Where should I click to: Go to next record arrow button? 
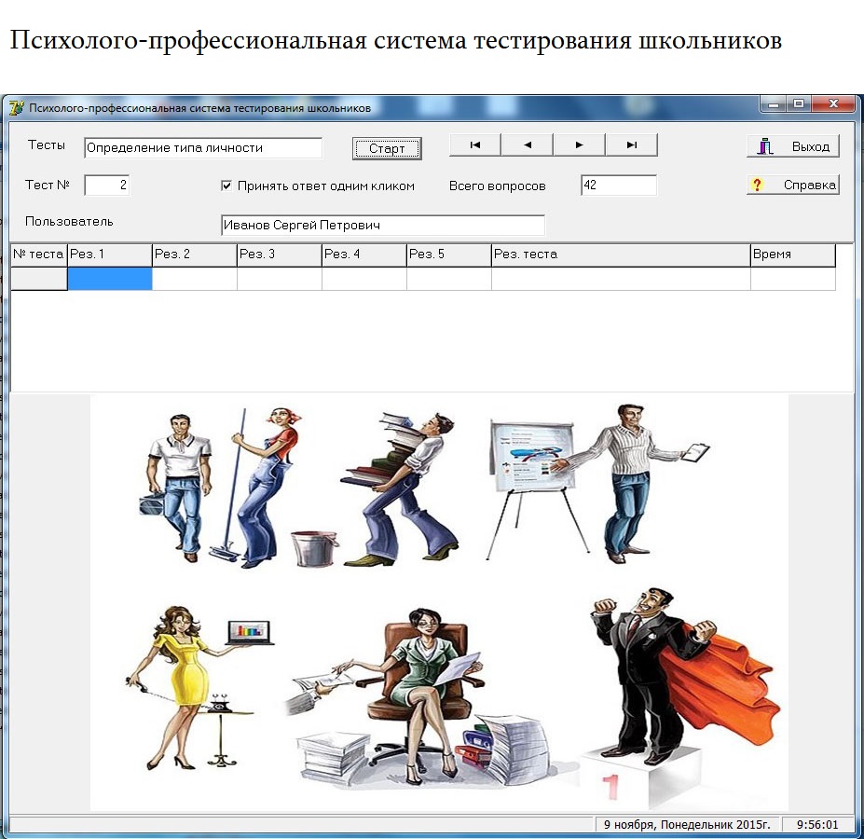point(579,145)
